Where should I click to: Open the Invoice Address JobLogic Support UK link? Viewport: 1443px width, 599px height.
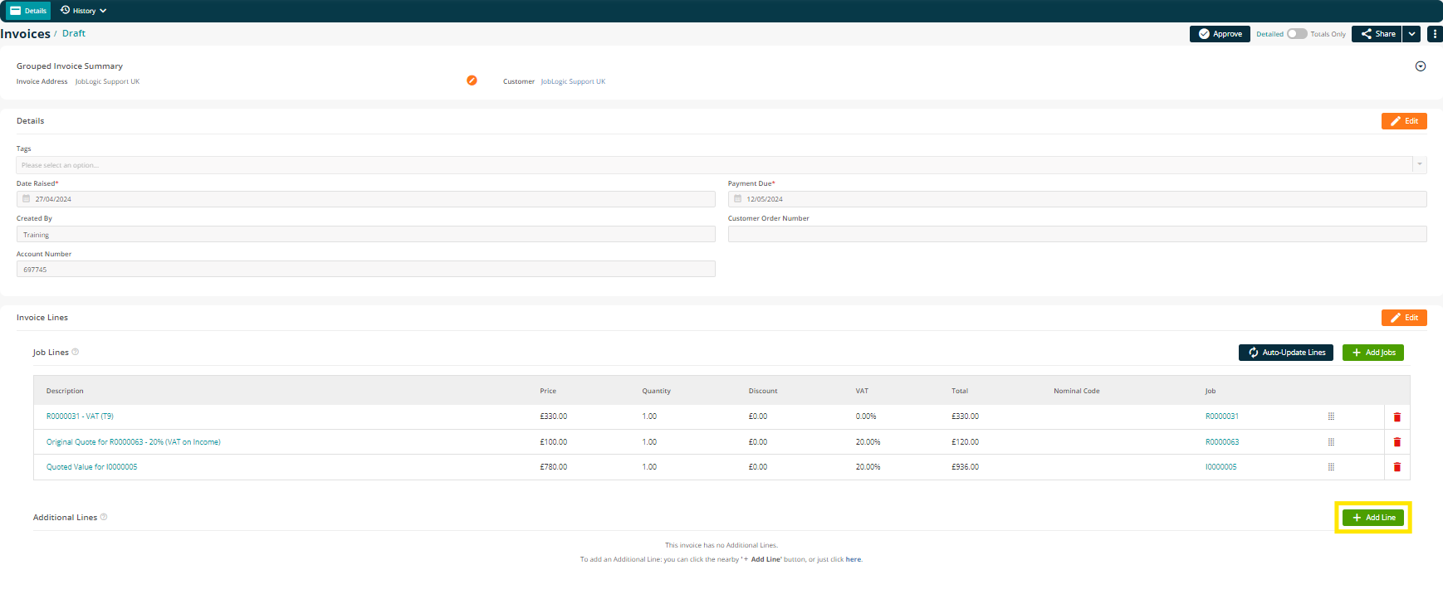point(107,81)
